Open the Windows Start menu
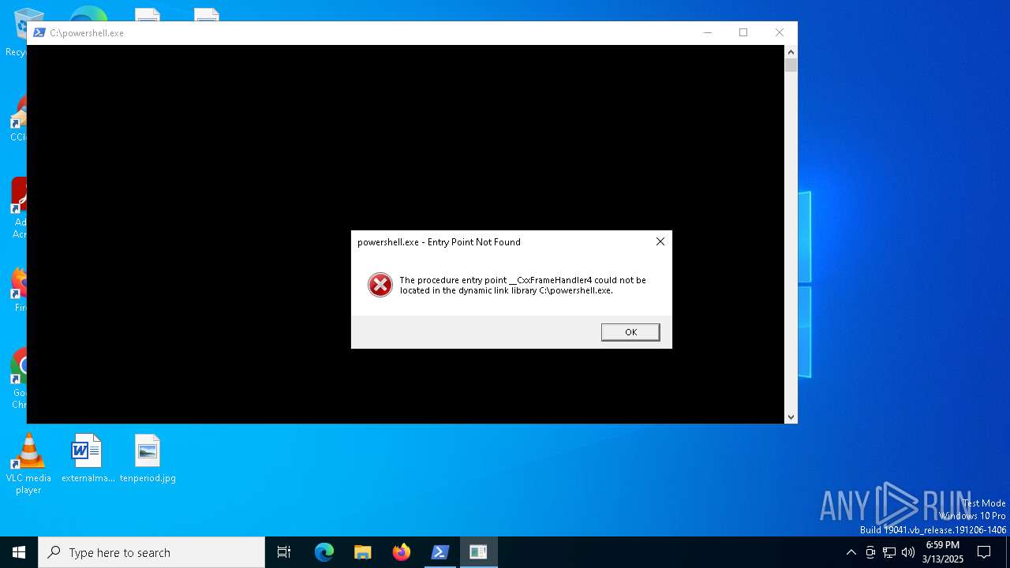This screenshot has height=568, width=1010. pos(19,552)
